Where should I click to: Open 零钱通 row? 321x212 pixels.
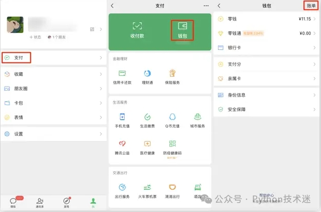tap(266, 33)
